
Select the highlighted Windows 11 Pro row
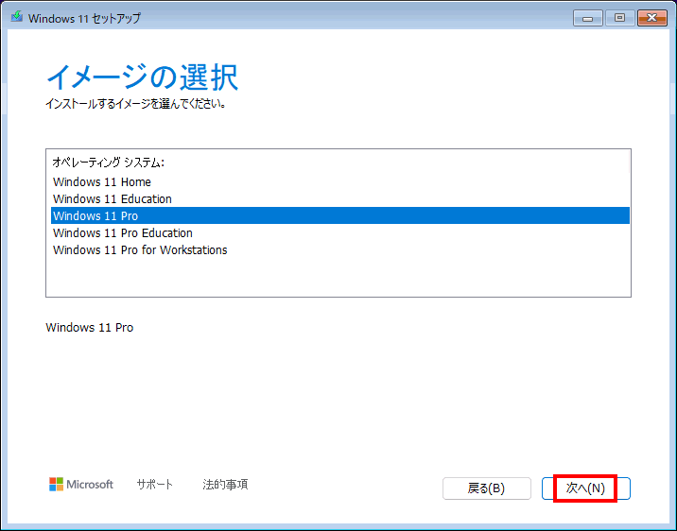coord(340,215)
